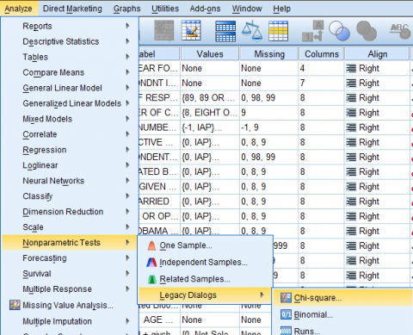Choose One Sample nonparametric test
Screen dimensions: 413x335
205,245
